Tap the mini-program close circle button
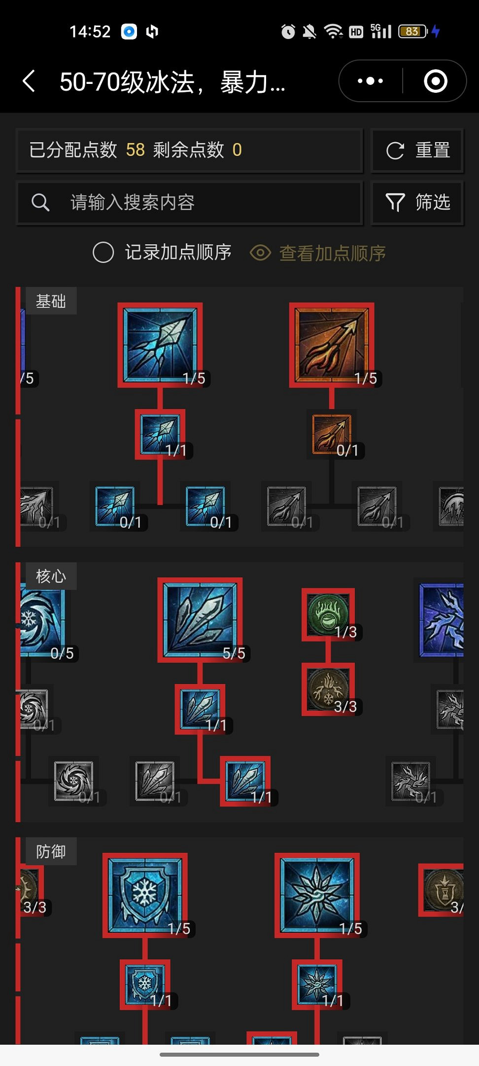 tap(436, 81)
